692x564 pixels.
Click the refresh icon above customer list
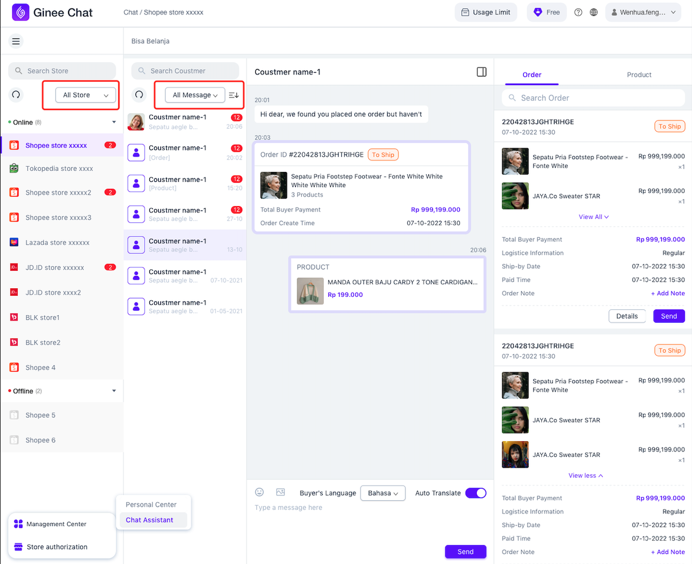[139, 95]
